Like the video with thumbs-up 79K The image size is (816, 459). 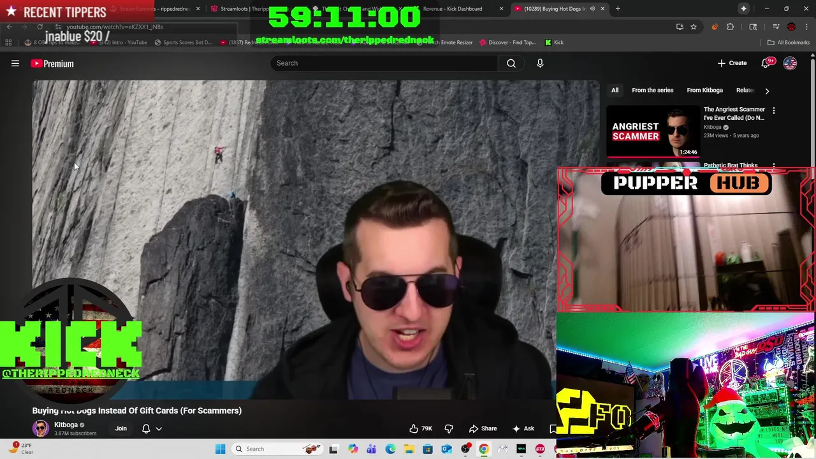(421, 428)
